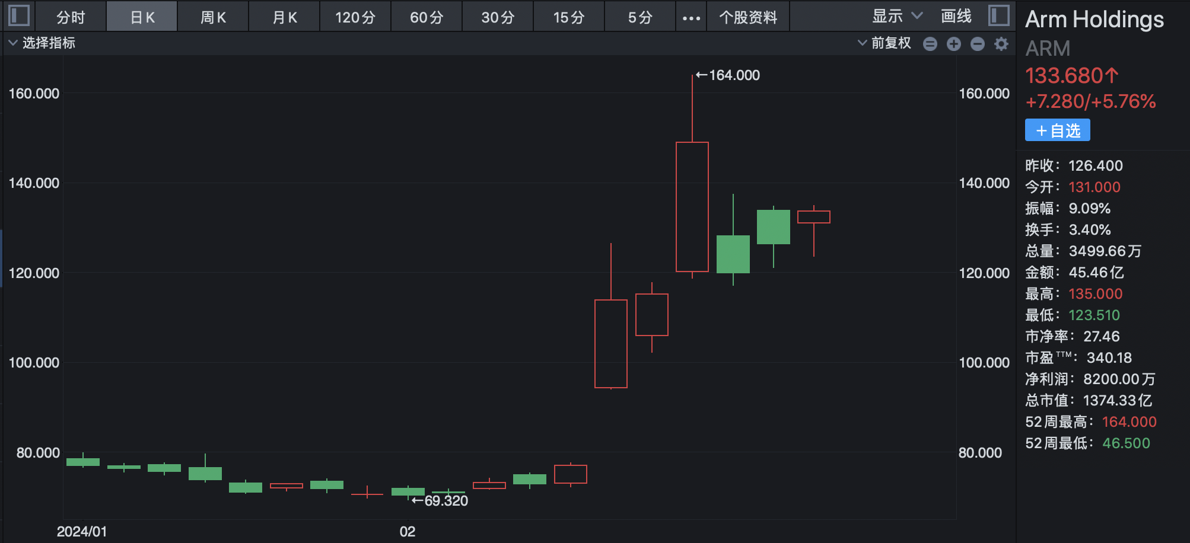Toggle the left sidebar panel beside 分时
This screenshot has height=543, width=1190.
click(x=19, y=15)
